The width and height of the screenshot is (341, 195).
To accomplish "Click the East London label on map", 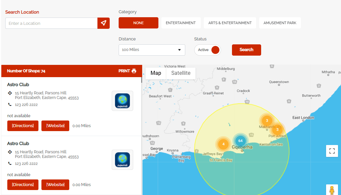I will pos(303,118).
